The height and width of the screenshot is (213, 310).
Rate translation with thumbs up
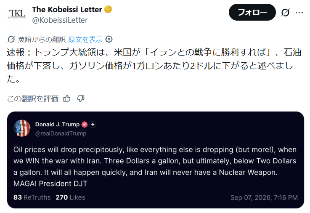(x=67, y=99)
